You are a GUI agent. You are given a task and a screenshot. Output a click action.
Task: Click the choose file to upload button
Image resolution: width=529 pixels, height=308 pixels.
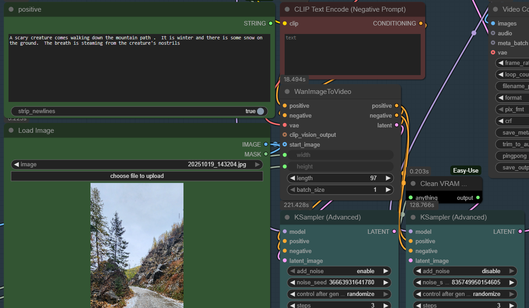point(137,176)
